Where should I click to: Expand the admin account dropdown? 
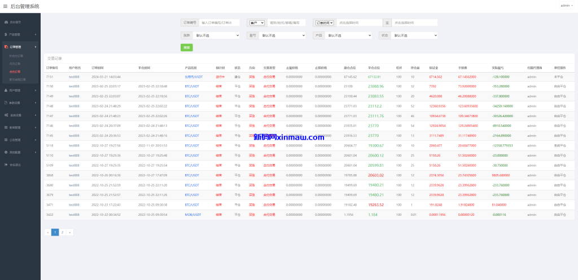tap(566, 6)
